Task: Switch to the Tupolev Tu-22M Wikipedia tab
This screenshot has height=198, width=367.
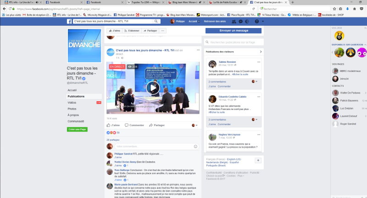Action: point(145,2)
